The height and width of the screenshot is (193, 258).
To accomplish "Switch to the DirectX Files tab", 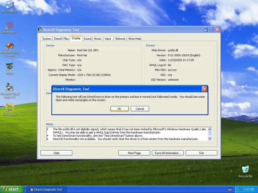I will point(61,38).
